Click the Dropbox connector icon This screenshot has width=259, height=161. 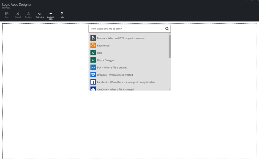pos(92,75)
